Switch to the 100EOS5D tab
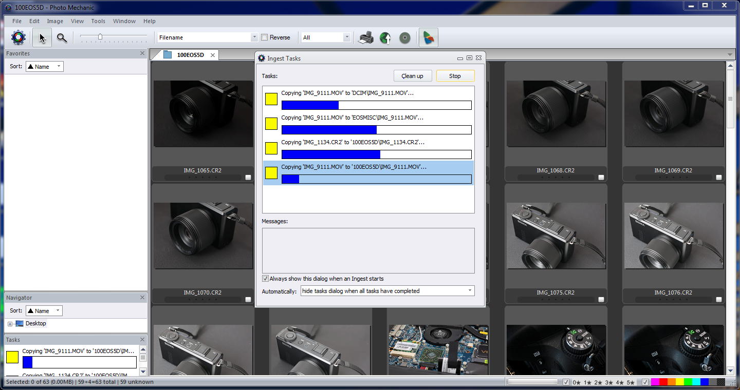 tap(190, 55)
